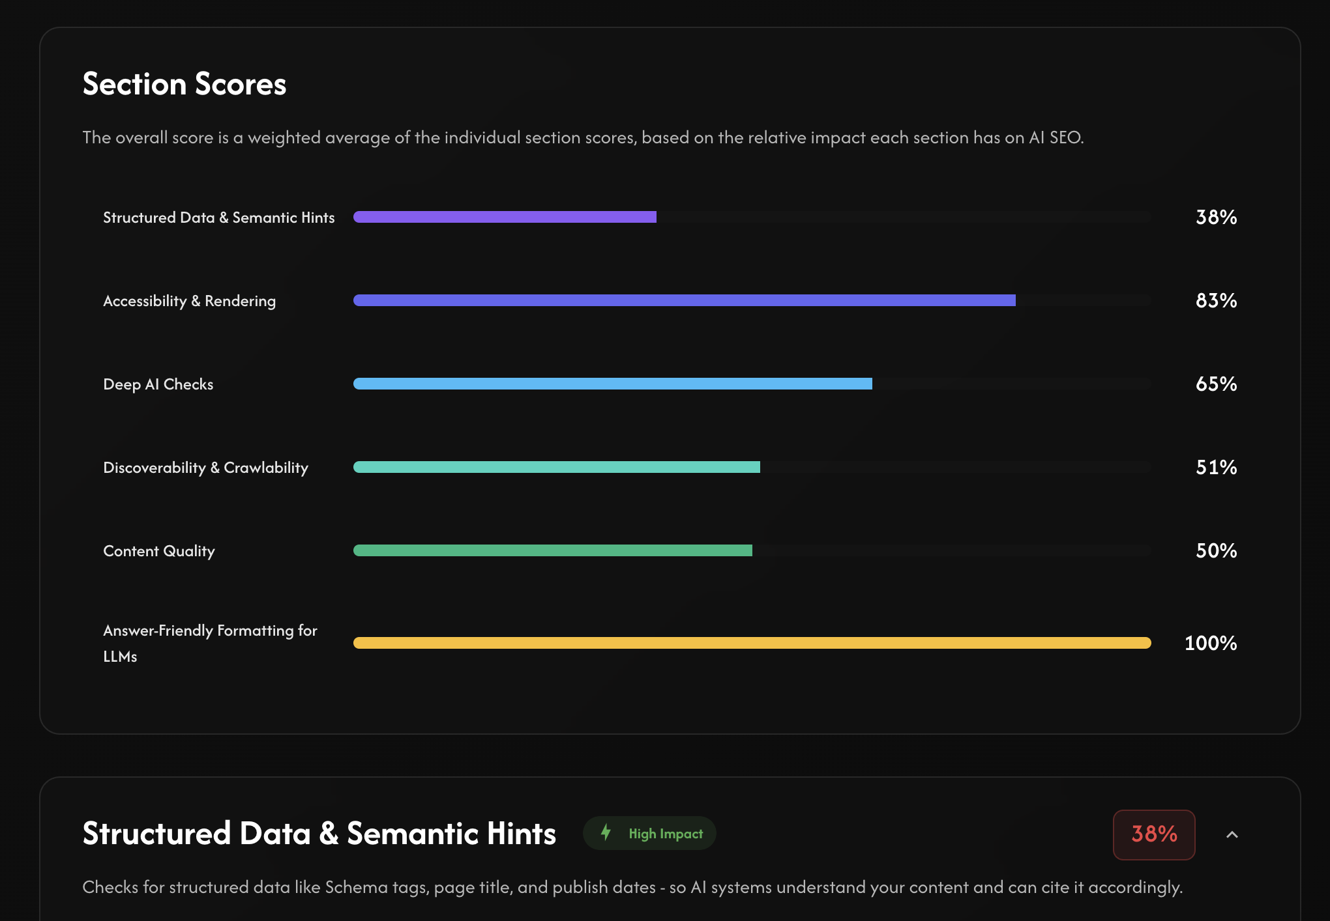Viewport: 1330px width, 921px height.
Task: Select the 'Answer-Friendly Formatting for LLMs' label
Action: click(x=210, y=643)
